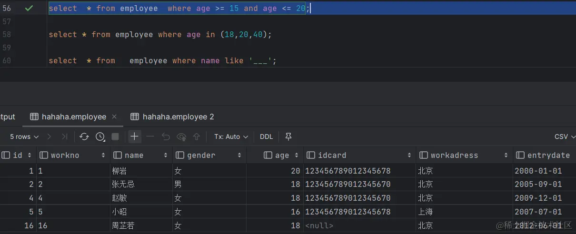This screenshot has height=234, width=576.
Task: Click line number 60 in the gutter
Action: [x=7, y=60]
